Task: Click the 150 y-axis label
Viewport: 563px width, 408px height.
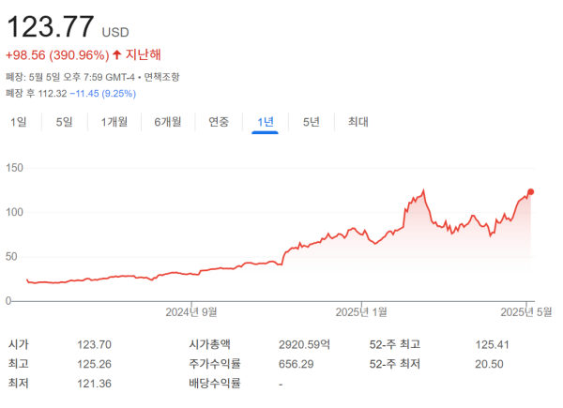Action: point(14,168)
